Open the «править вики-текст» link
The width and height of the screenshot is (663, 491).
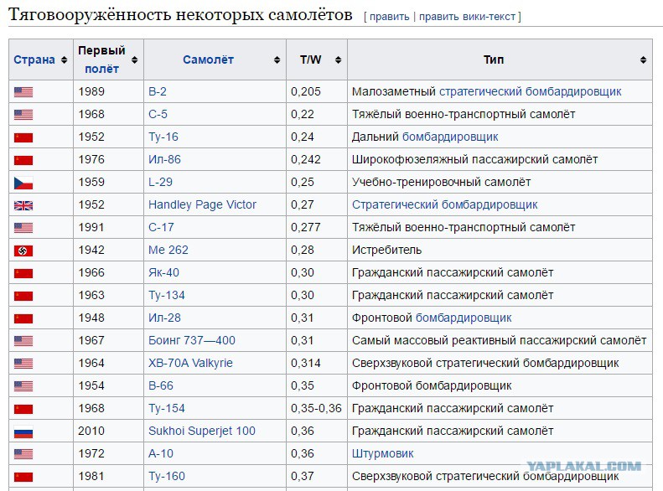pyautogui.click(x=467, y=17)
